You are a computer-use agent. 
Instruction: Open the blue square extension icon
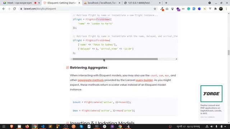click(x=194, y=9)
